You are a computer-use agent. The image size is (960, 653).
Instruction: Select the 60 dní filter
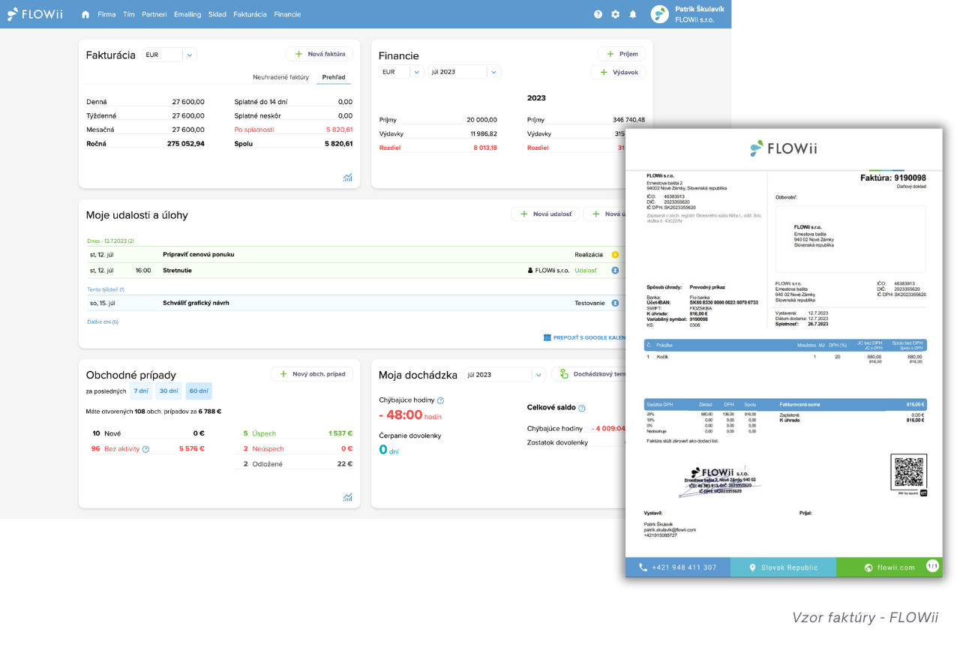199,391
